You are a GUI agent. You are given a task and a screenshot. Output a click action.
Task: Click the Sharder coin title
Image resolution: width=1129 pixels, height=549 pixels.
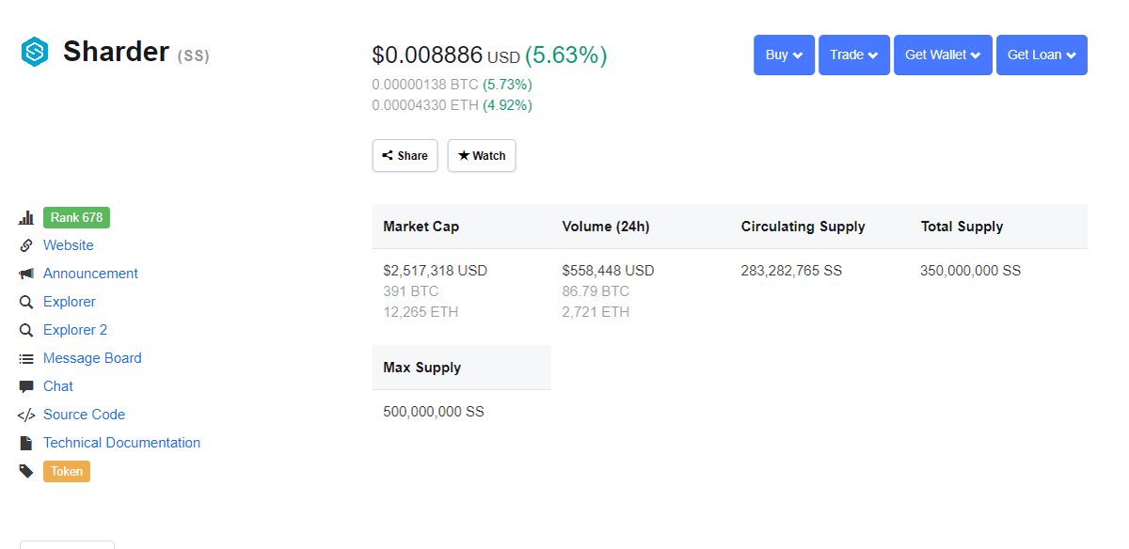(116, 52)
